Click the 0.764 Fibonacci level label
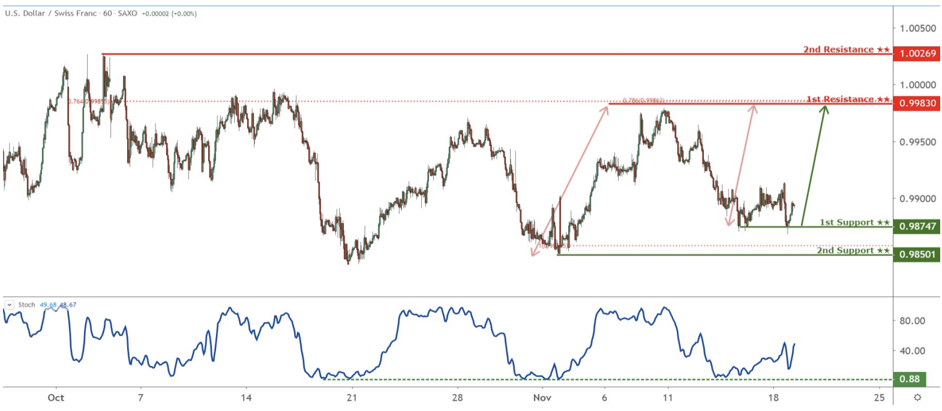Image resolution: width=942 pixels, height=411 pixels. point(88,102)
